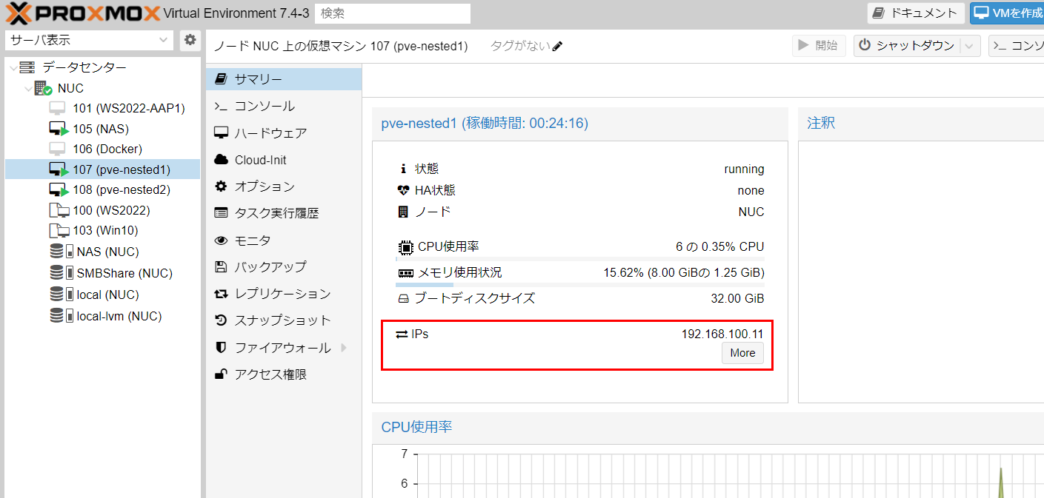Click running VM icon for 105 NAS

tap(59, 129)
